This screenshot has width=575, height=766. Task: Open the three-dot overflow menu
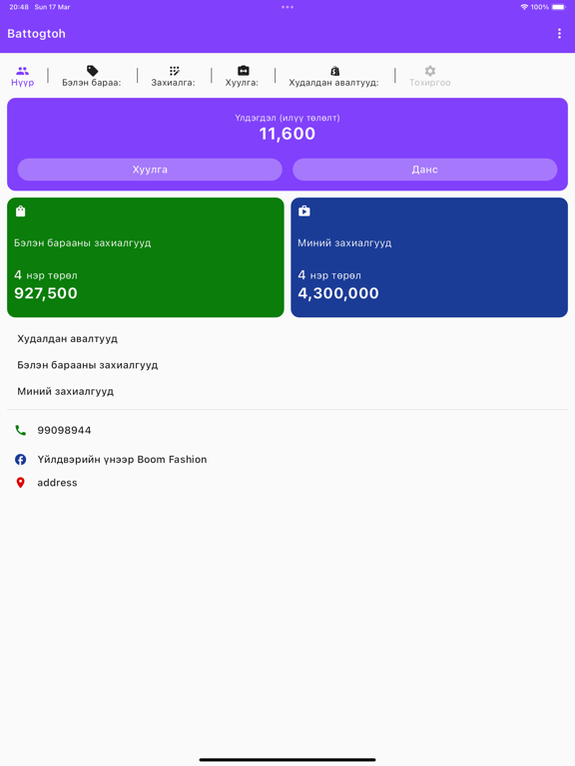(559, 33)
